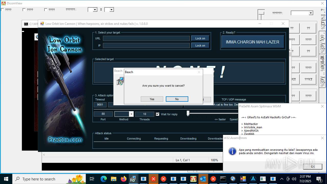Click the Threads field showing 10

(x=145, y=114)
